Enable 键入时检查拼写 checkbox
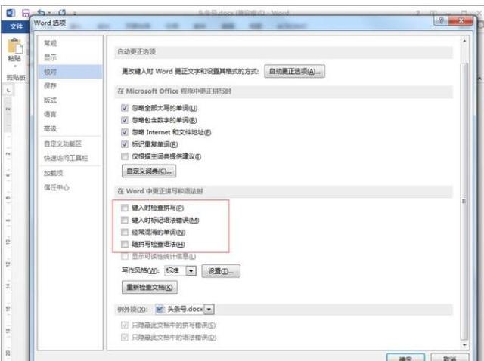Image resolution: width=484 pixels, height=361 pixels. tap(124, 208)
